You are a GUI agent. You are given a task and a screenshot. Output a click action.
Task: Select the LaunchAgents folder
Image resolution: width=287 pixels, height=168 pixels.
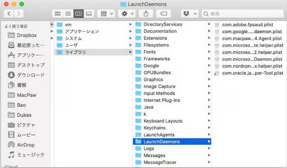pyautogui.click(x=172, y=135)
